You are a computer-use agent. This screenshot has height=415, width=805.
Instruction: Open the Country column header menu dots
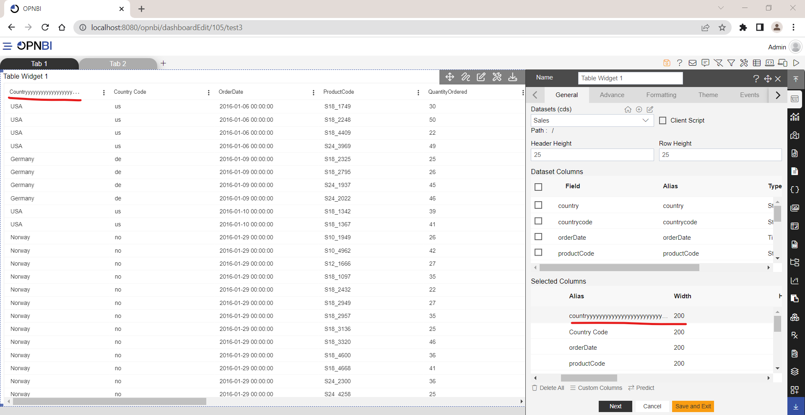[104, 92]
